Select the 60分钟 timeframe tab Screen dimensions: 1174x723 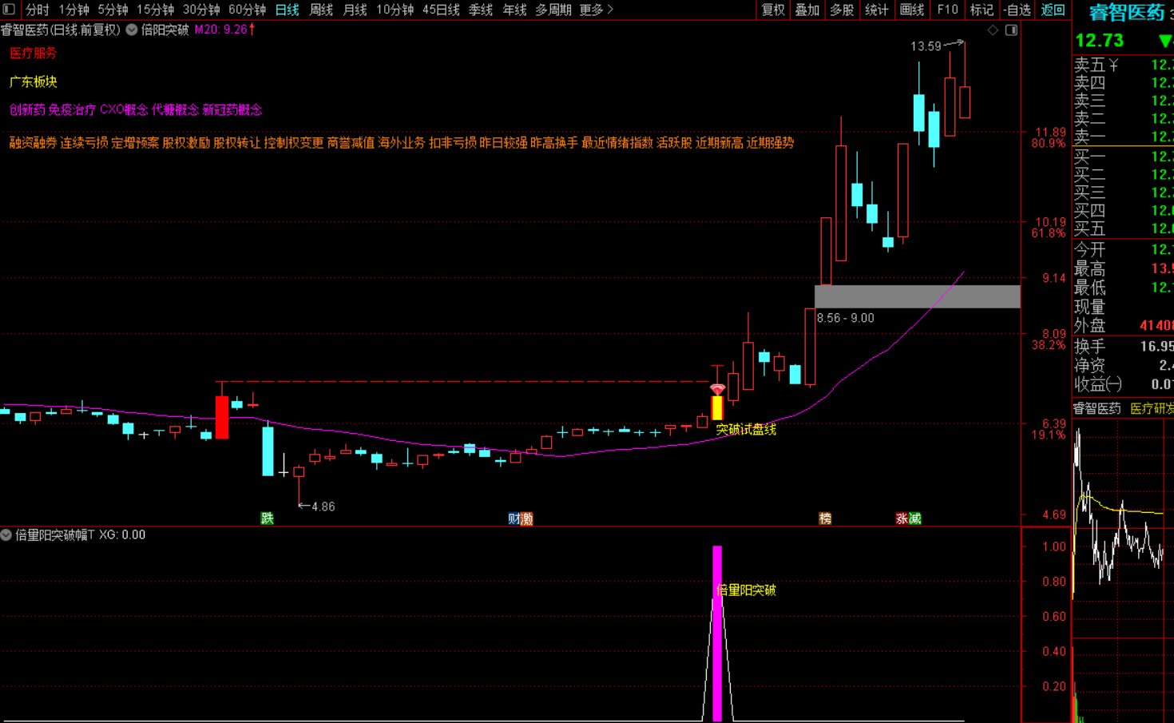247,10
